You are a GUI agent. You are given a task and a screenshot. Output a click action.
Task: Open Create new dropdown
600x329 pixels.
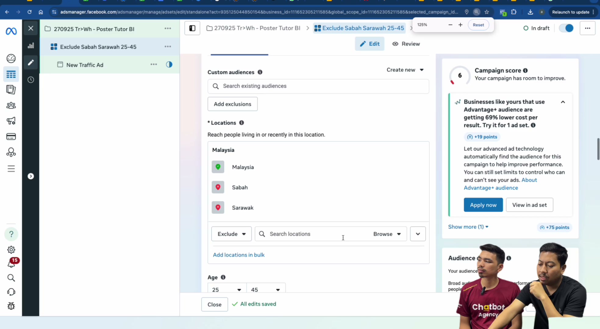click(405, 70)
